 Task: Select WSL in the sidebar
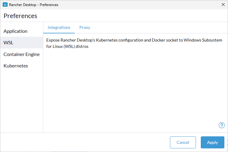8,43
